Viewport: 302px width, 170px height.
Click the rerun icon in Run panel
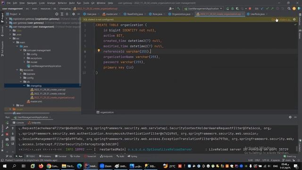7,123
